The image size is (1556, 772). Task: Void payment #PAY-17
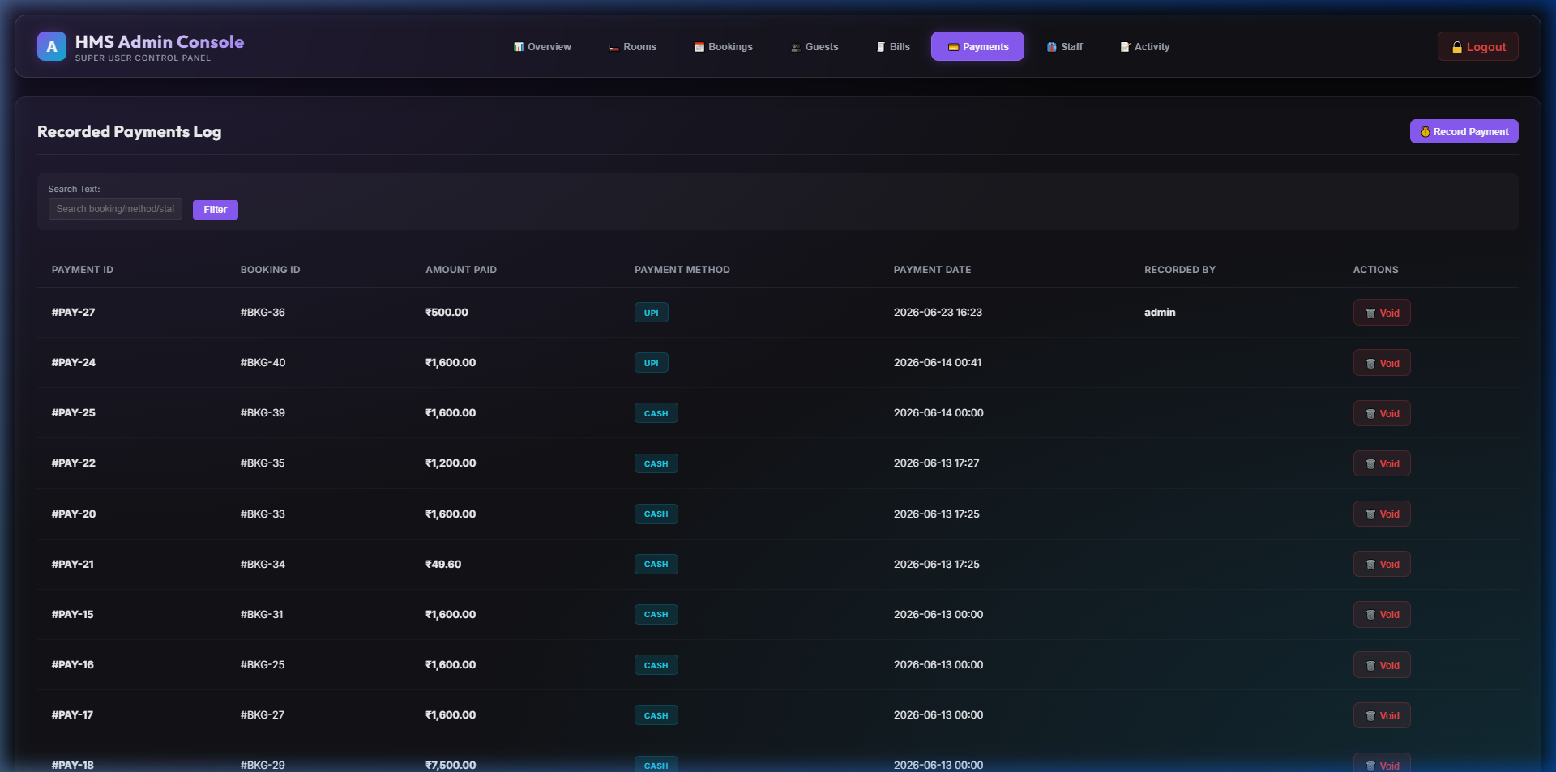[1382, 715]
